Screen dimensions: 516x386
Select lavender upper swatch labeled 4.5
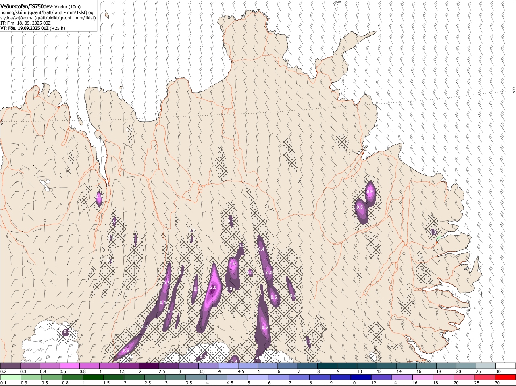[248, 365]
